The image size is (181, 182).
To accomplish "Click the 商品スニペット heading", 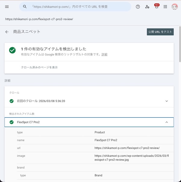I will [27, 32].
